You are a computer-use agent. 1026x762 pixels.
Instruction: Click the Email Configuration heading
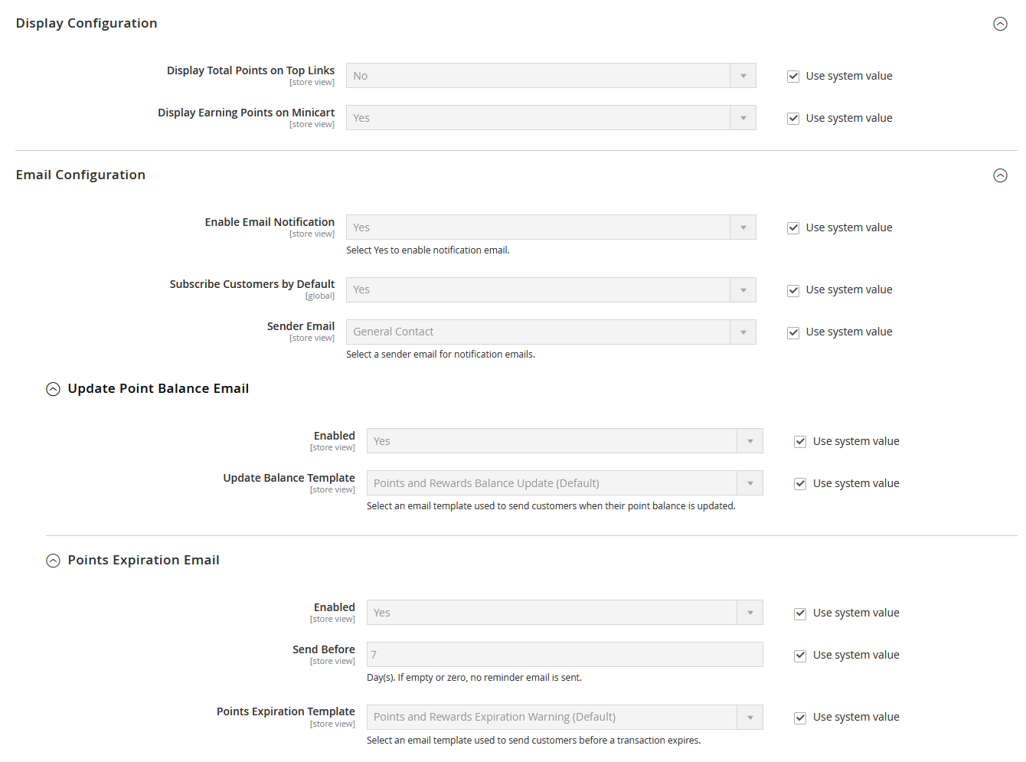click(x=80, y=175)
